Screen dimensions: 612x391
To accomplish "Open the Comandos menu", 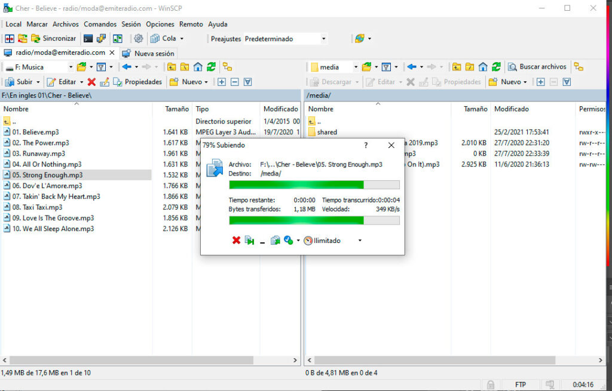I will click(x=100, y=24).
